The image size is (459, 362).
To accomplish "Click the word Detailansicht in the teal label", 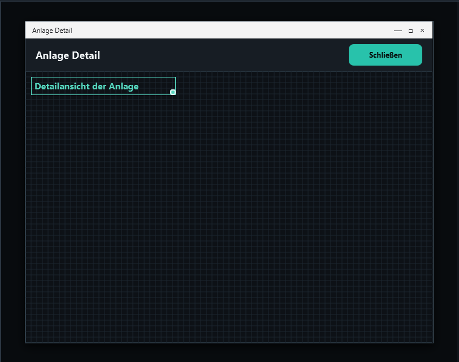I will coord(62,87).
